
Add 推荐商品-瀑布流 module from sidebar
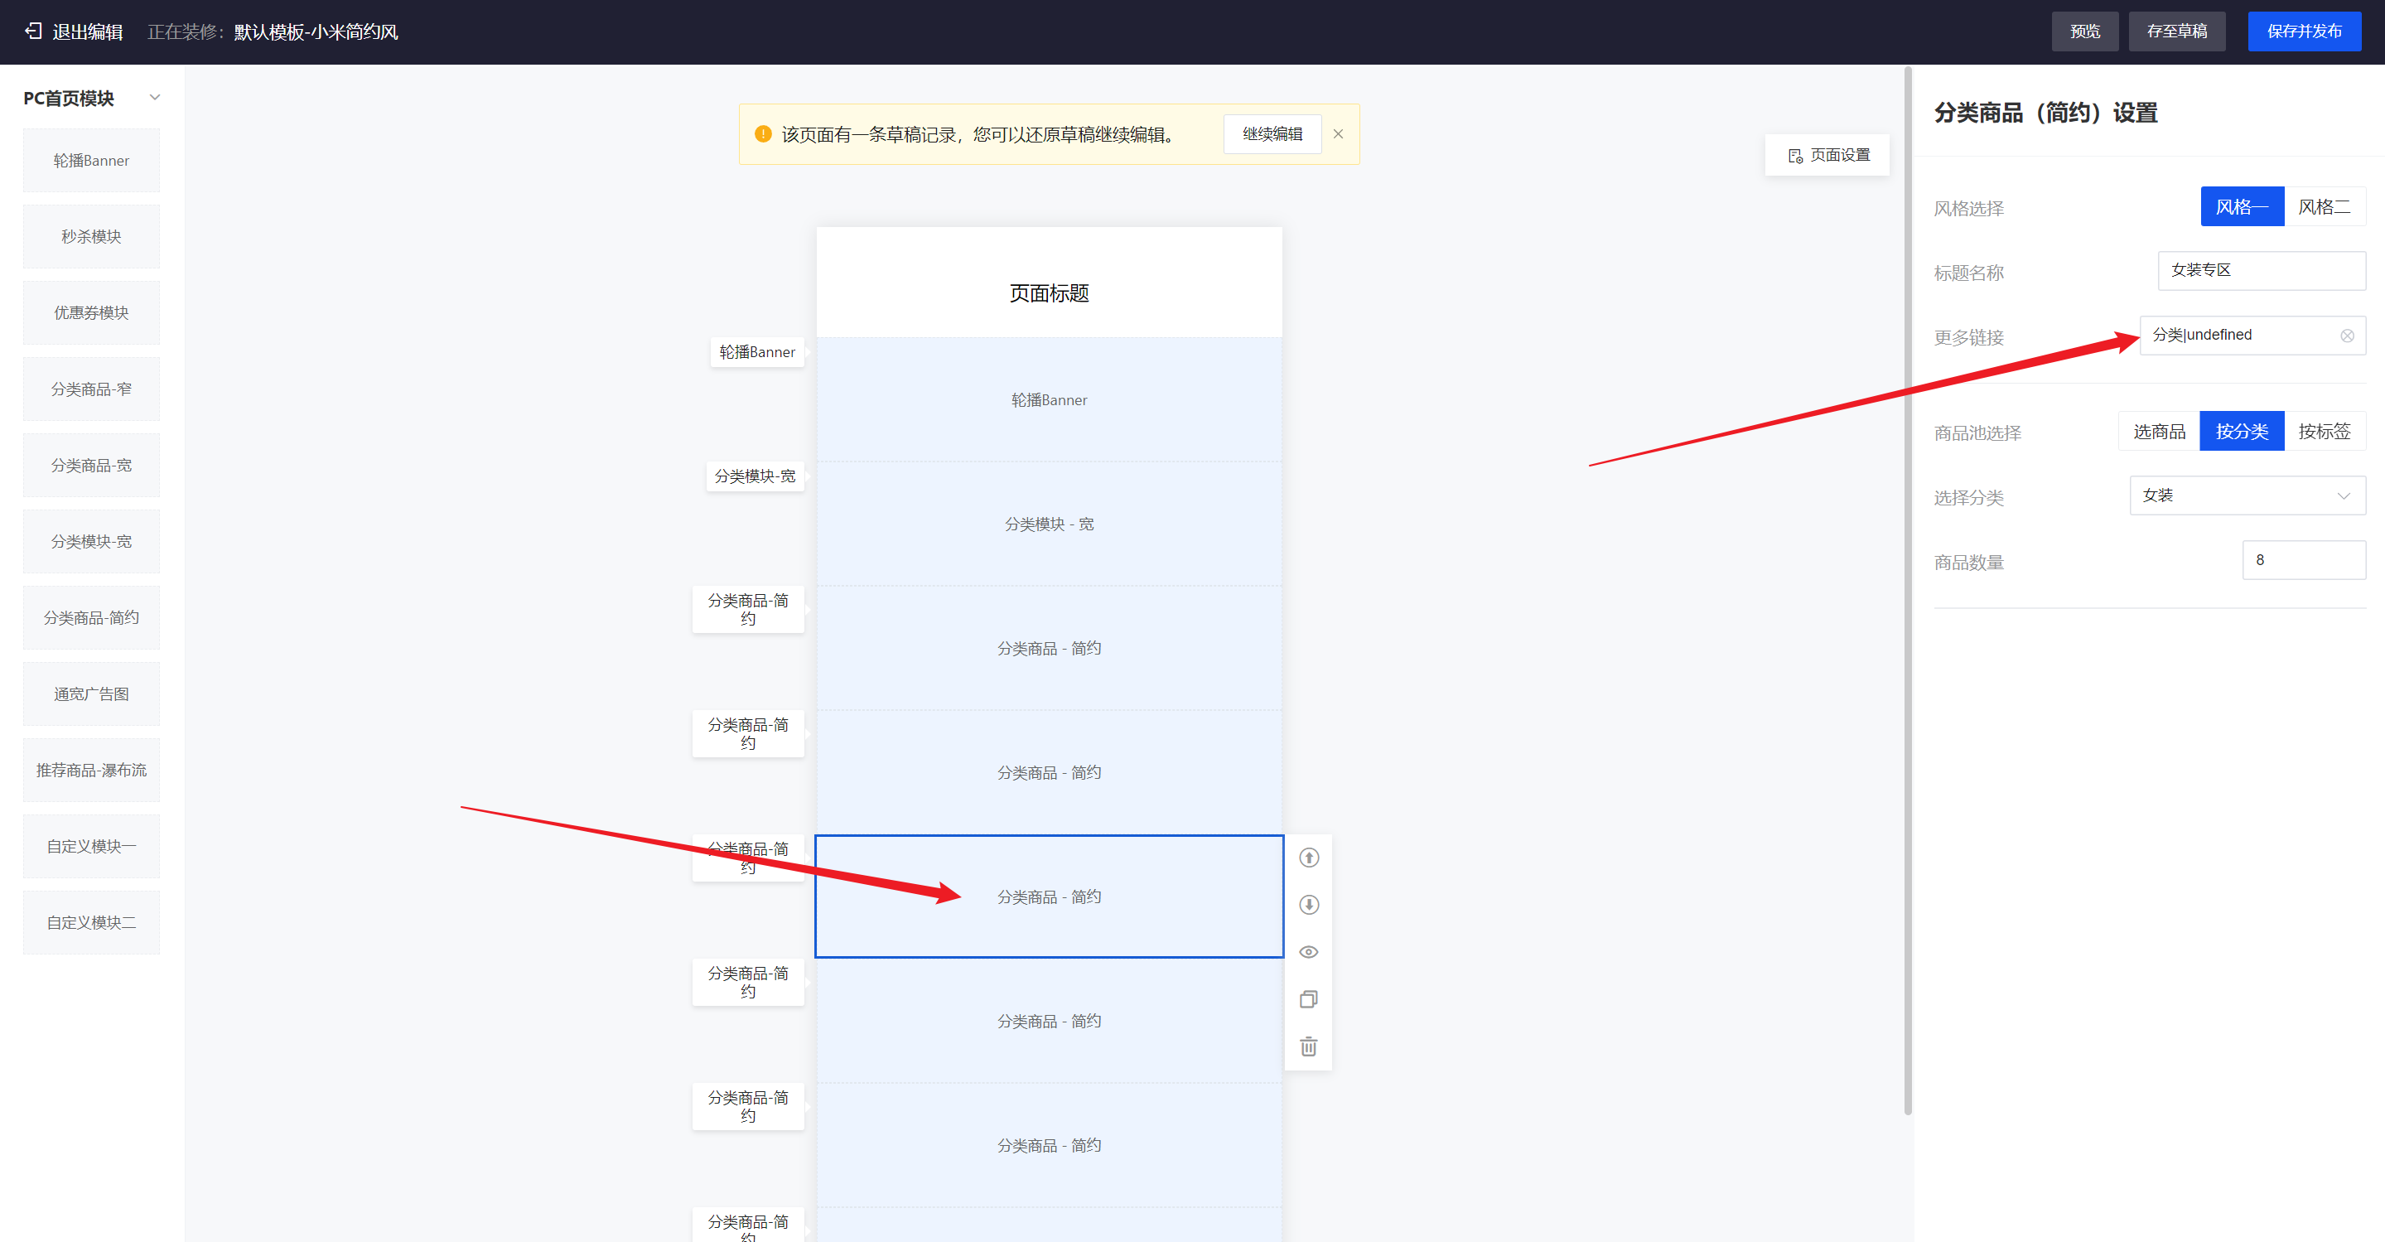coord(92,771)
